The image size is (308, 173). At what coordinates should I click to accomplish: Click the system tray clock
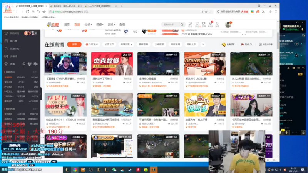[x=293, y=170]
